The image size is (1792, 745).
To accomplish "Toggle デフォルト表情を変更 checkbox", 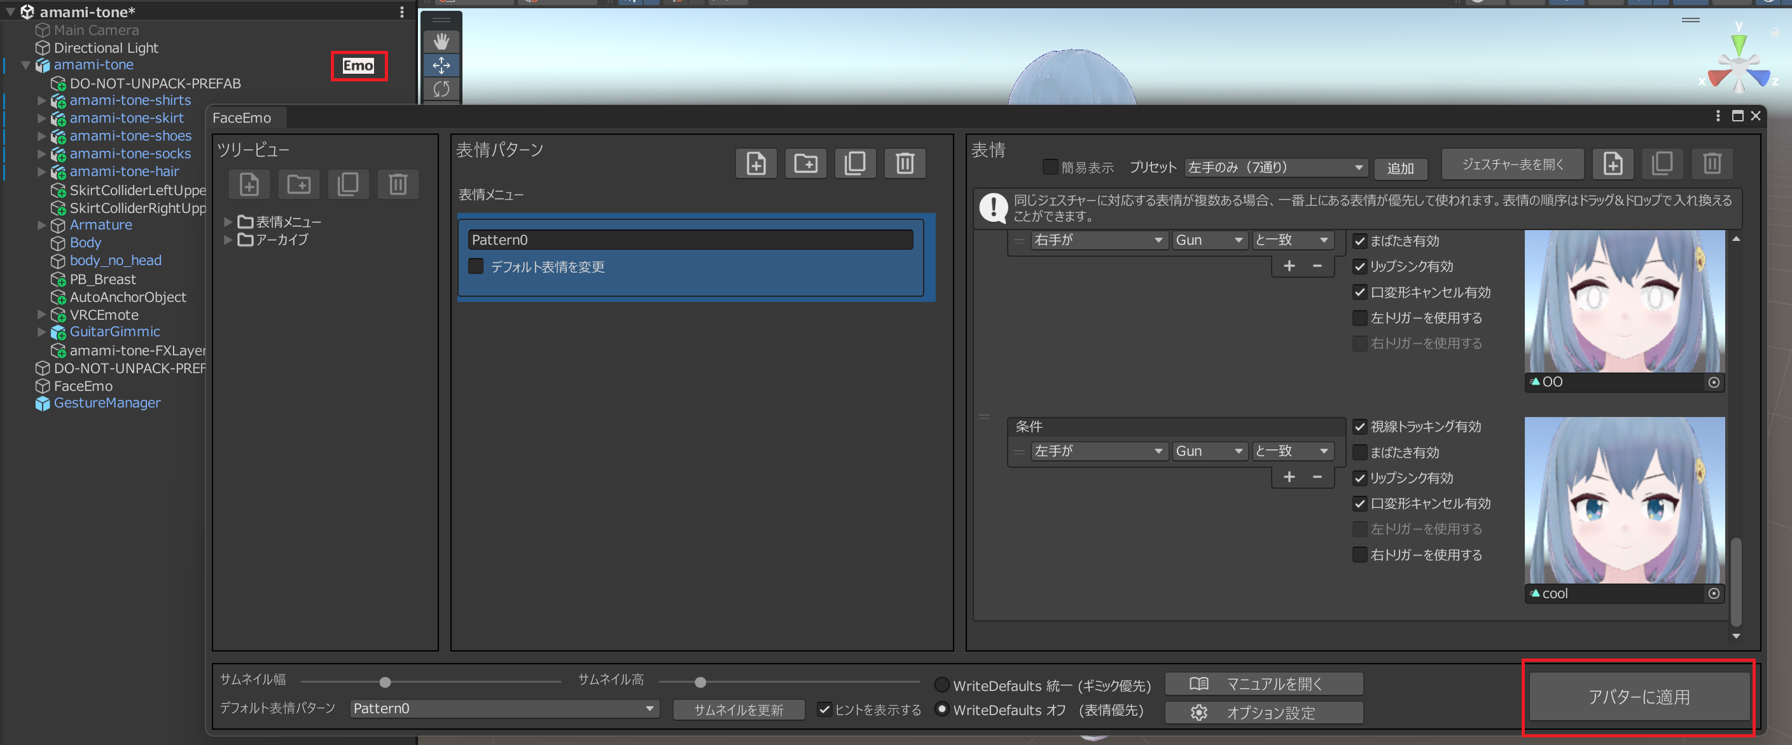I will pyautogui.click(x=476, y=267).
